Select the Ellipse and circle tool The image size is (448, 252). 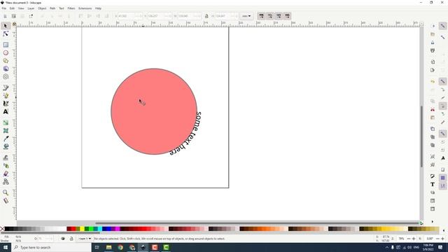6,53
